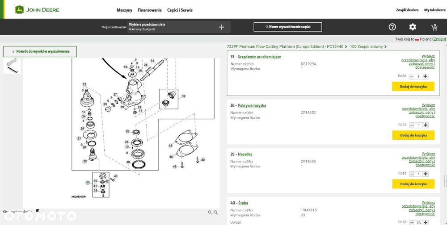This screenshot has height=225, width=447.
Task: Open breadcrumb 100 Zespół żniwny
Action: pos(366,46)
